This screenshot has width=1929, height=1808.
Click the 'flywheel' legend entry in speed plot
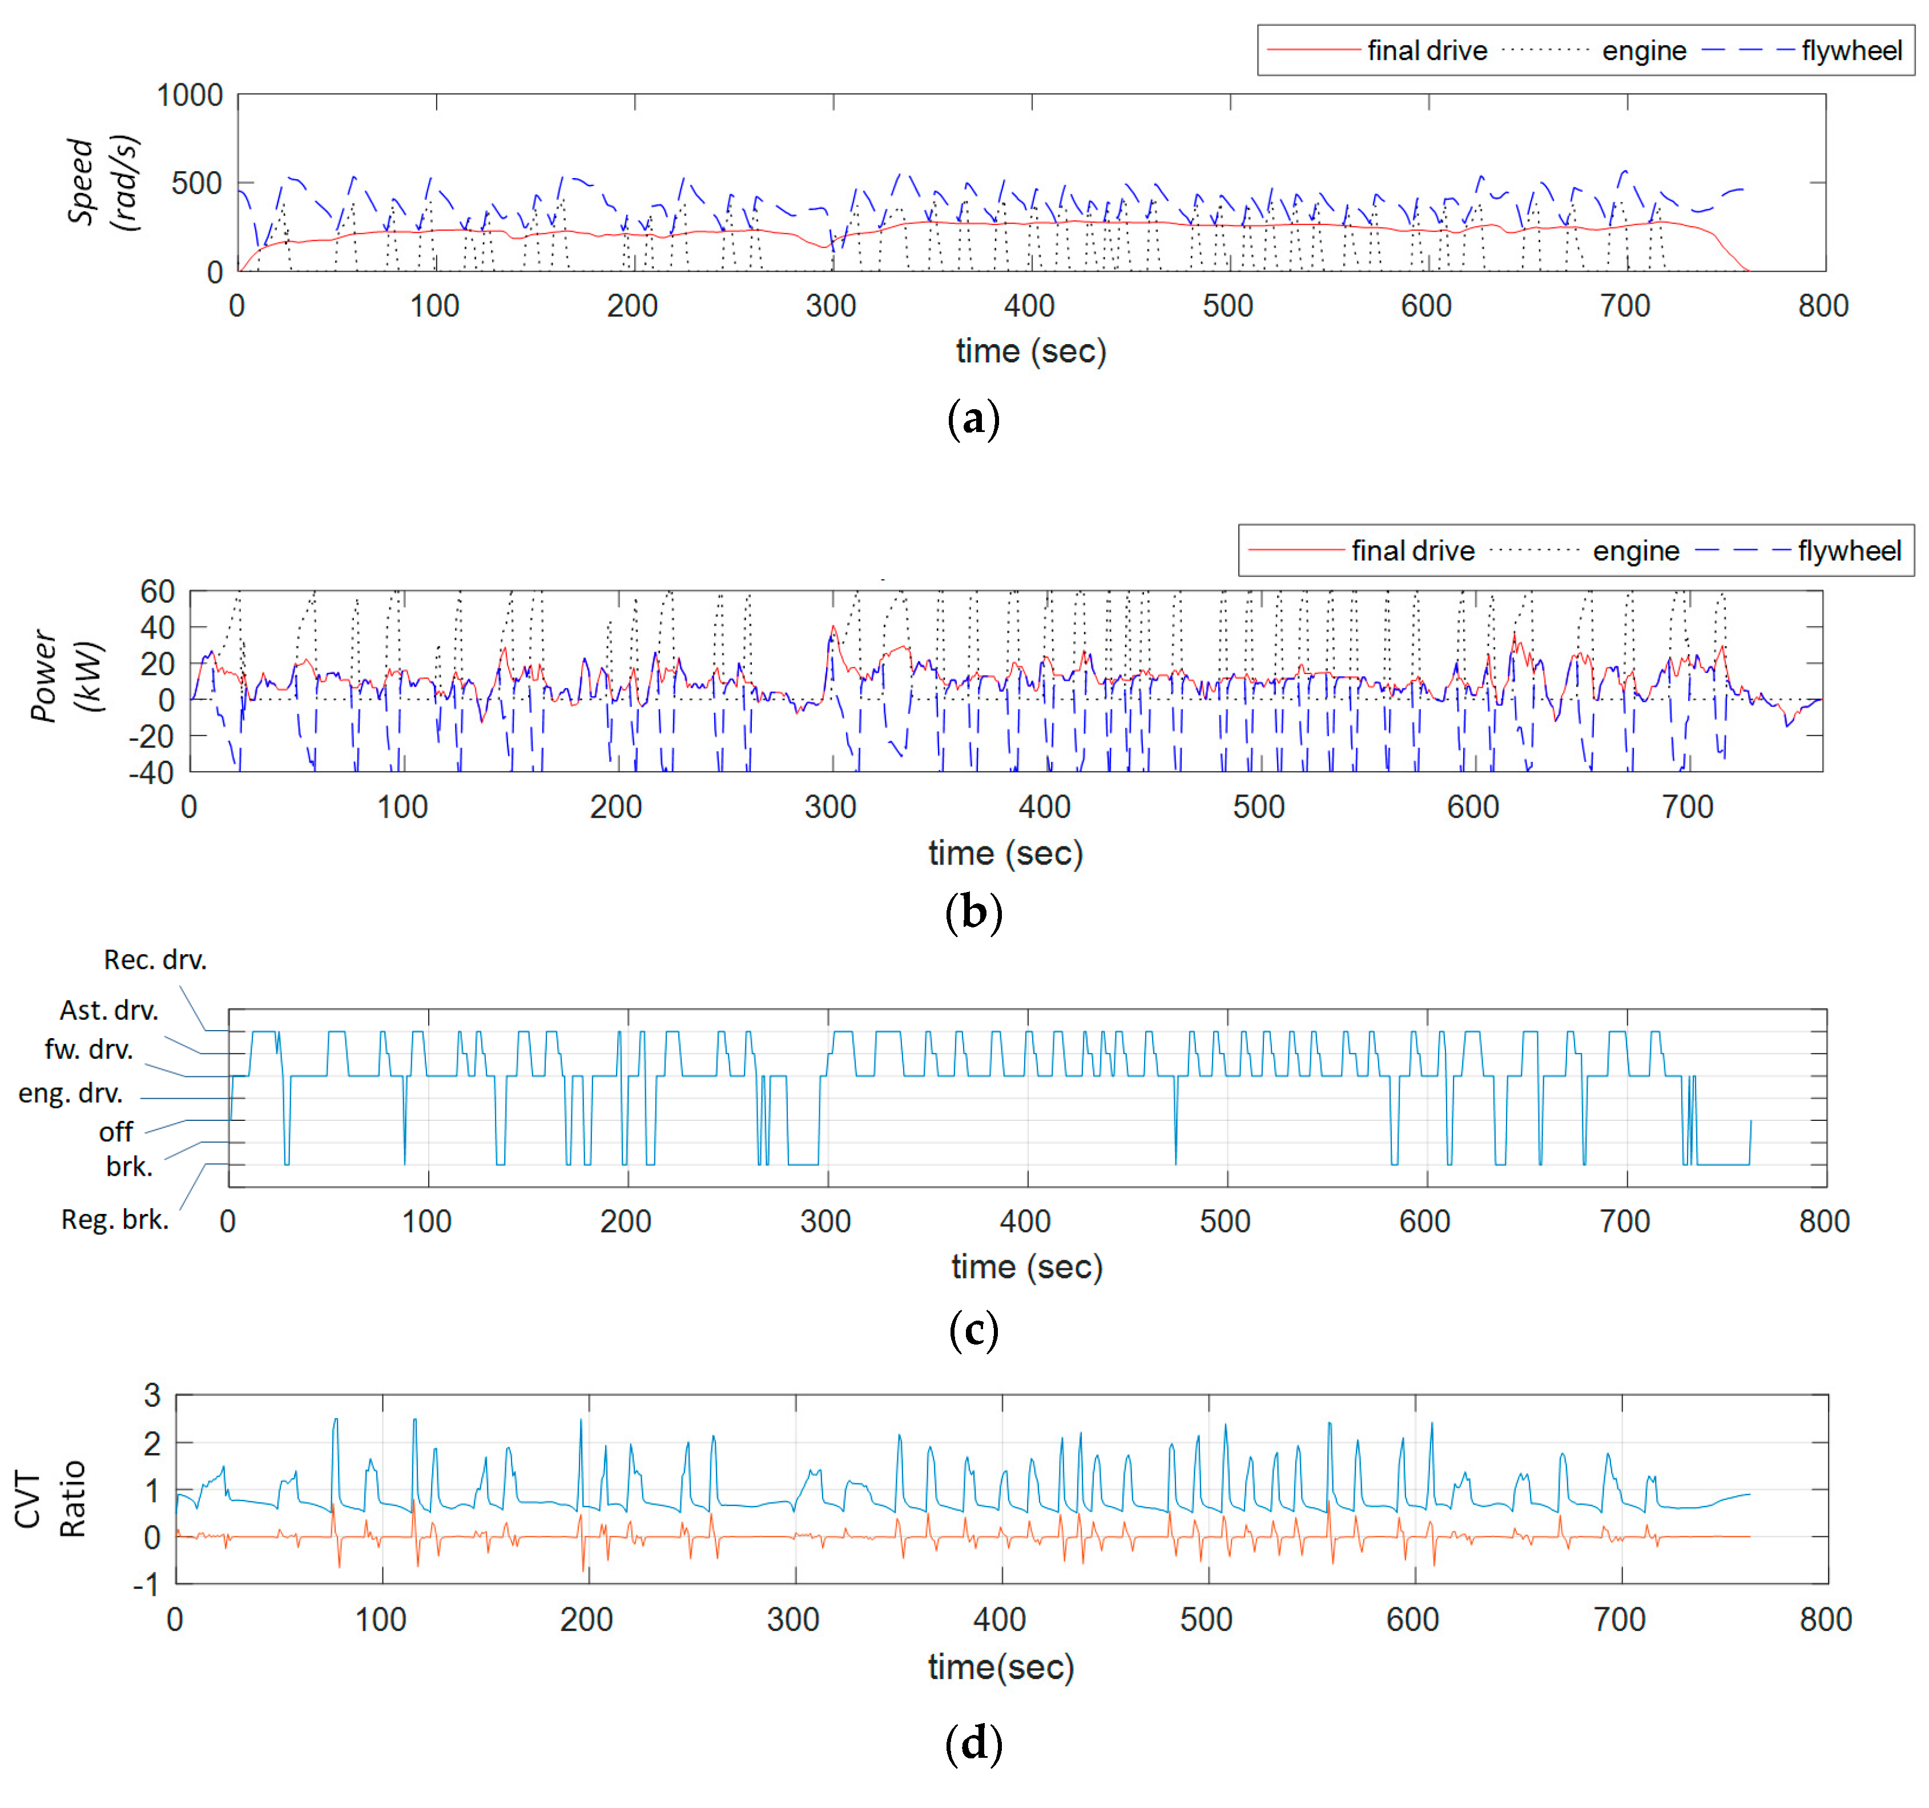1851,50
